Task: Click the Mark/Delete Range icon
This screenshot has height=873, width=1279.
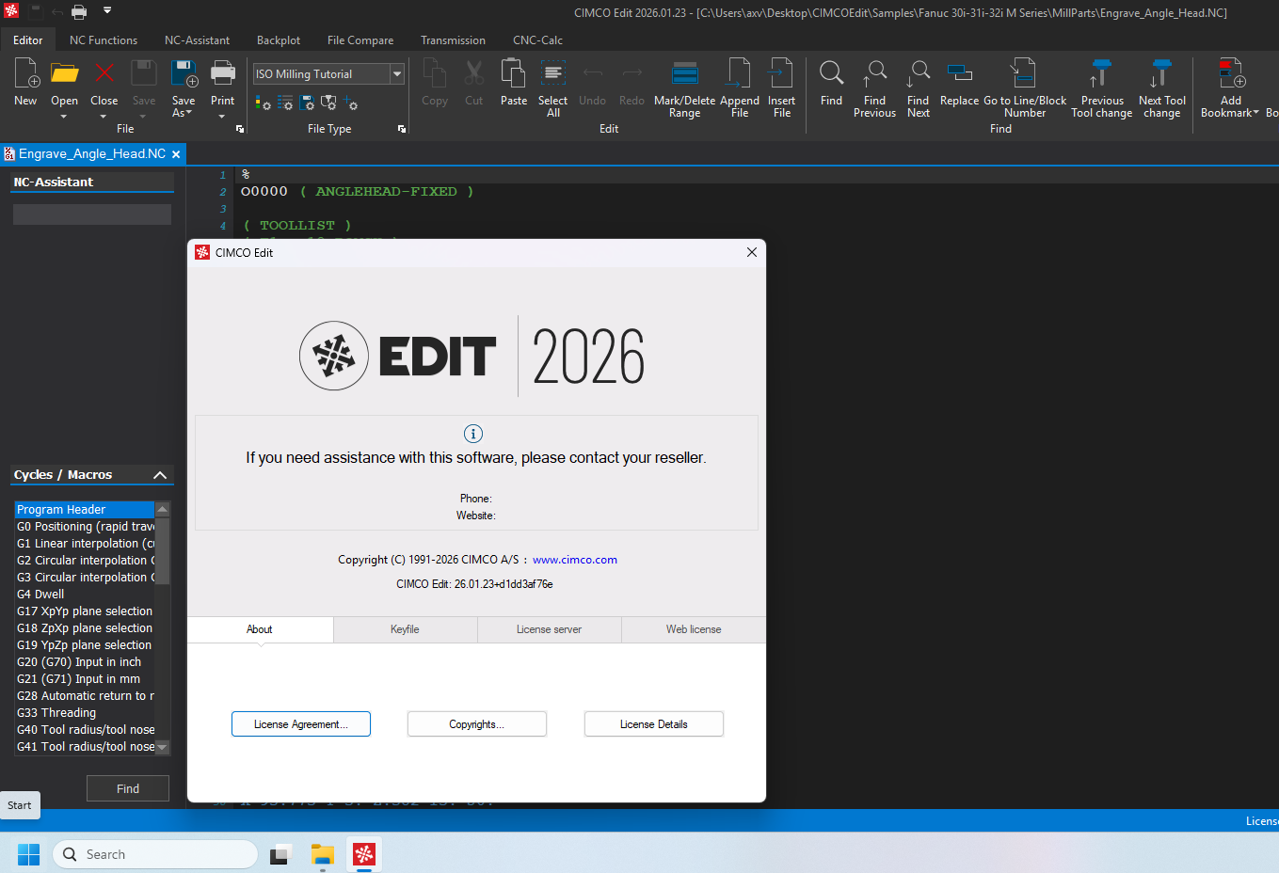Action: 684,74
